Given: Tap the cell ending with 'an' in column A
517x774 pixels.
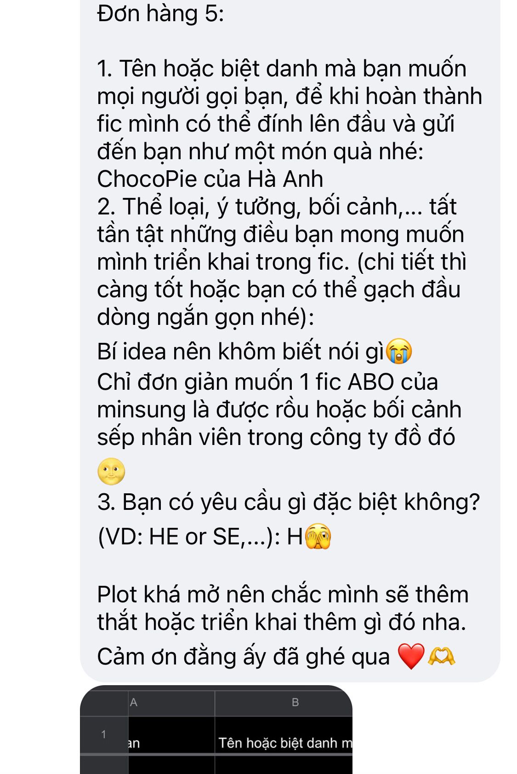Looking at the screenshot, I should click(171, 742).
